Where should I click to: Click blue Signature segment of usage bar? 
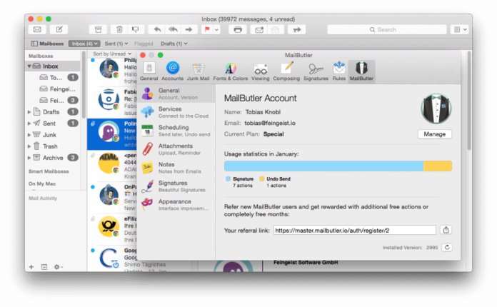(x=323, y=166)
